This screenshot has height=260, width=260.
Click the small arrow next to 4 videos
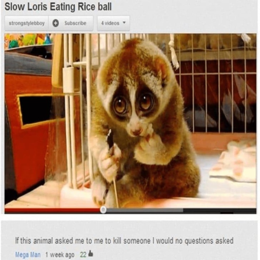[x=124, y=22]
